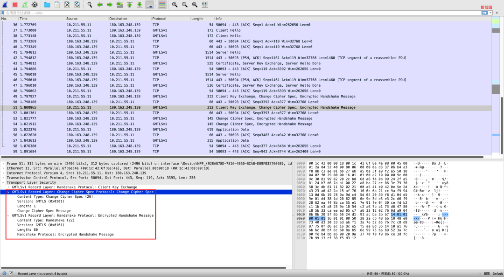Open capture options gear icon
The image size is (504, 277).
coord(35,5)
